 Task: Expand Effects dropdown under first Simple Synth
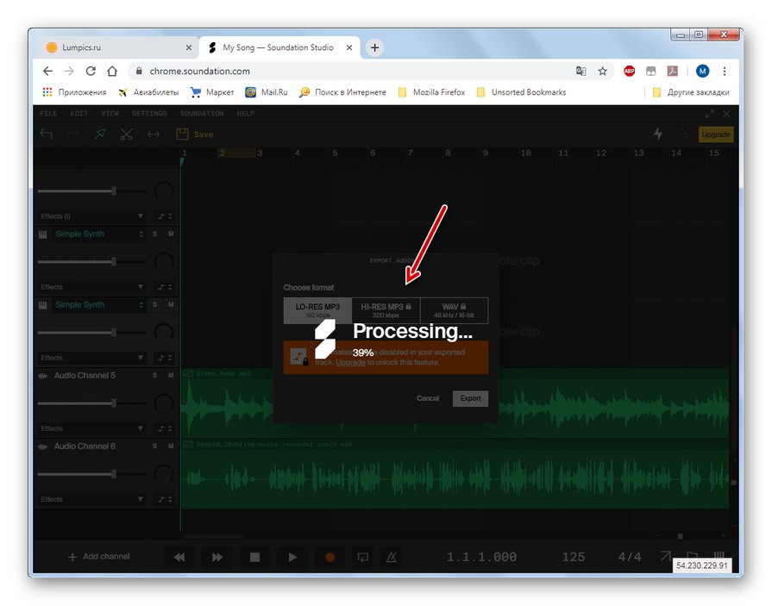click(x=92, y=287)
